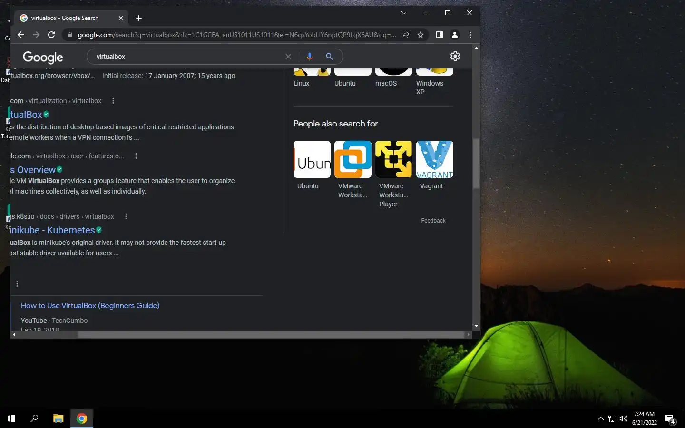The image size is (685, 428).
Task: Share this page from the address bar
Action: 405,35
